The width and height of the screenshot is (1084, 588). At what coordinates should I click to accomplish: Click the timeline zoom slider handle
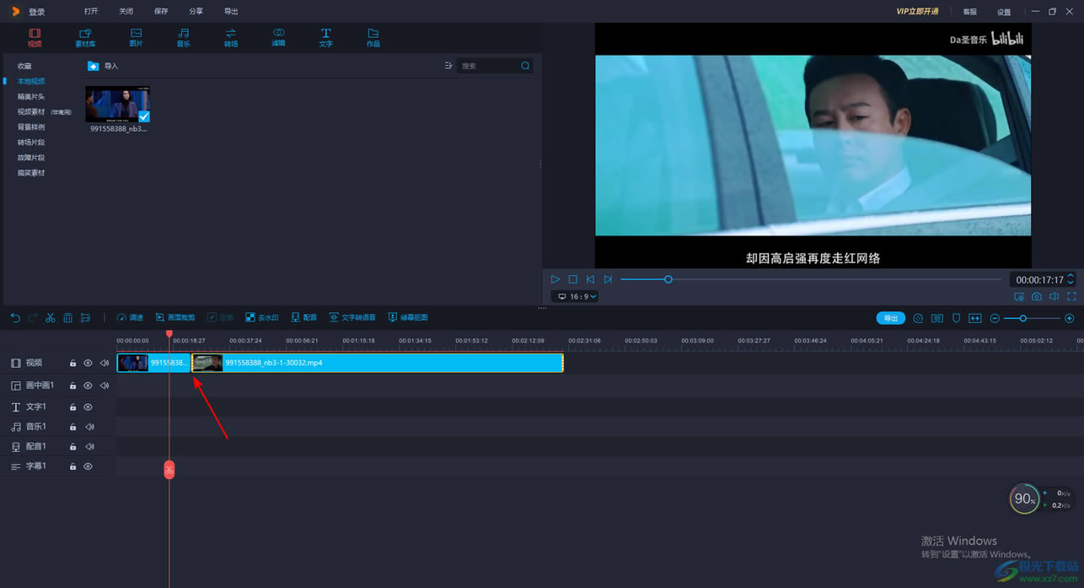coord(1022,318)
